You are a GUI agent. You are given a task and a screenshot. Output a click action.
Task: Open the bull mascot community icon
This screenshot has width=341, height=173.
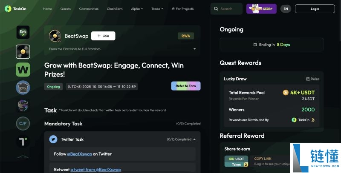click(23, 88)
